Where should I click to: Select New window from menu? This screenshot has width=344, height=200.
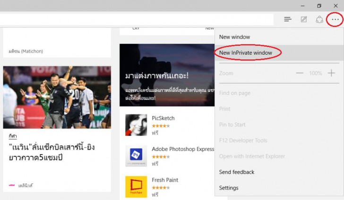235,37
